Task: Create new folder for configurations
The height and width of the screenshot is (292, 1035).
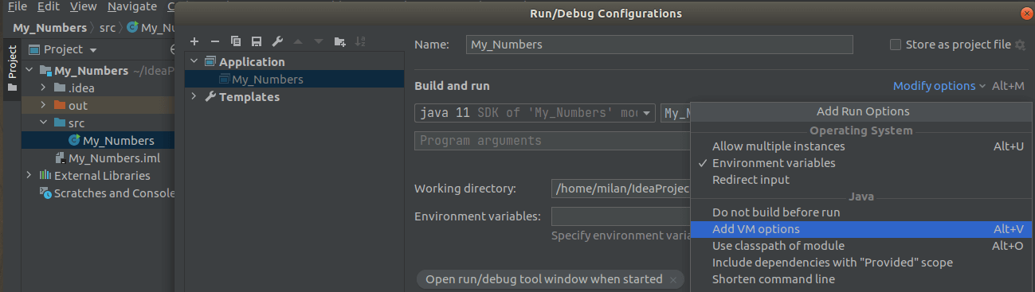Action: (x=339, y=41)
